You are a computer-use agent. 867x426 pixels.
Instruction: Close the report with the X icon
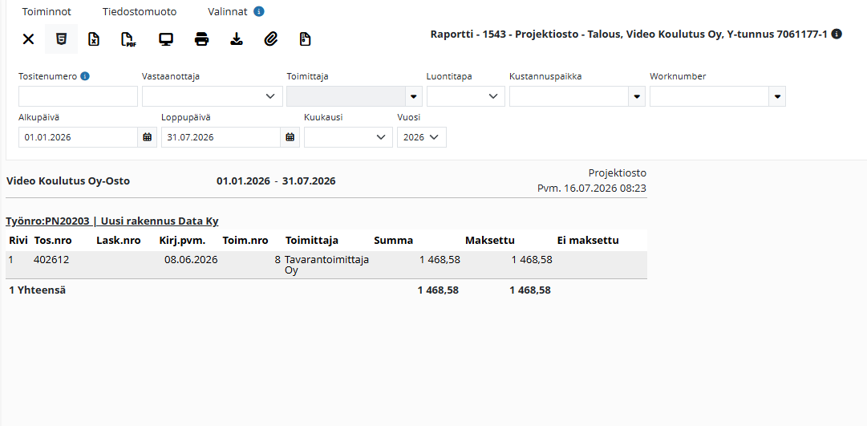(x=28, y=39)
